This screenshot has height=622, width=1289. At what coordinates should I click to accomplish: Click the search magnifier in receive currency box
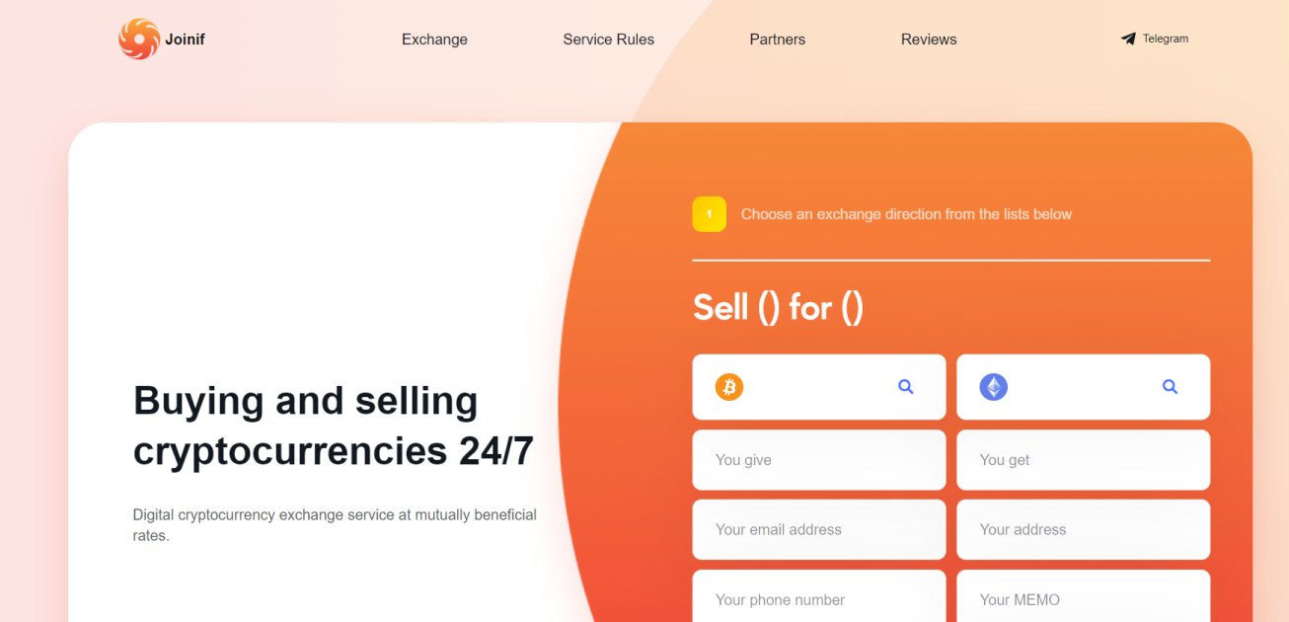pyautogui.click(x=1170, y=387)
